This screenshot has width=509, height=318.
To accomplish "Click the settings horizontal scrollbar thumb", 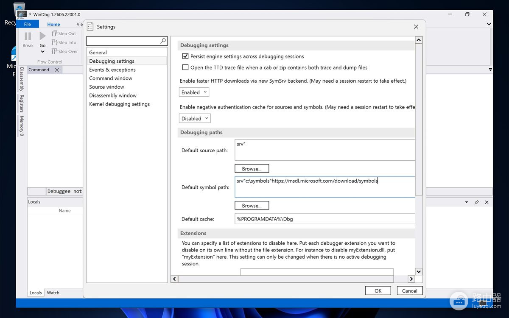I will (286, 279).
